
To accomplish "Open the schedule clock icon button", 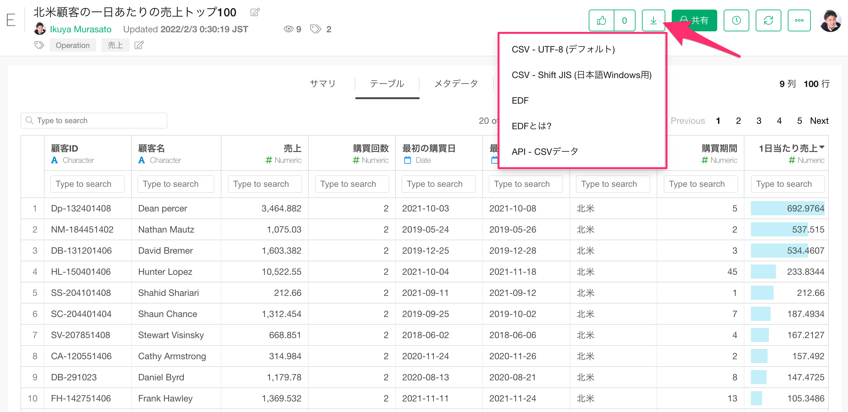I will point(736,21).
